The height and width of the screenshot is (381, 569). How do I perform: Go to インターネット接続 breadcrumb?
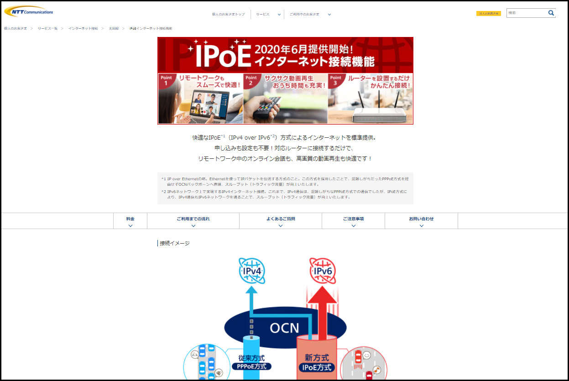(83, 28)
